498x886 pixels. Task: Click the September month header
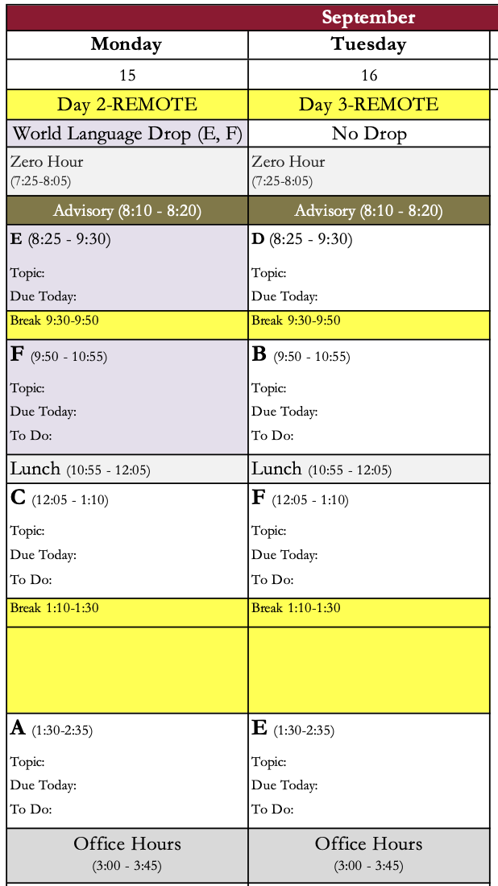pyautogui.click(x=368, y=17)
